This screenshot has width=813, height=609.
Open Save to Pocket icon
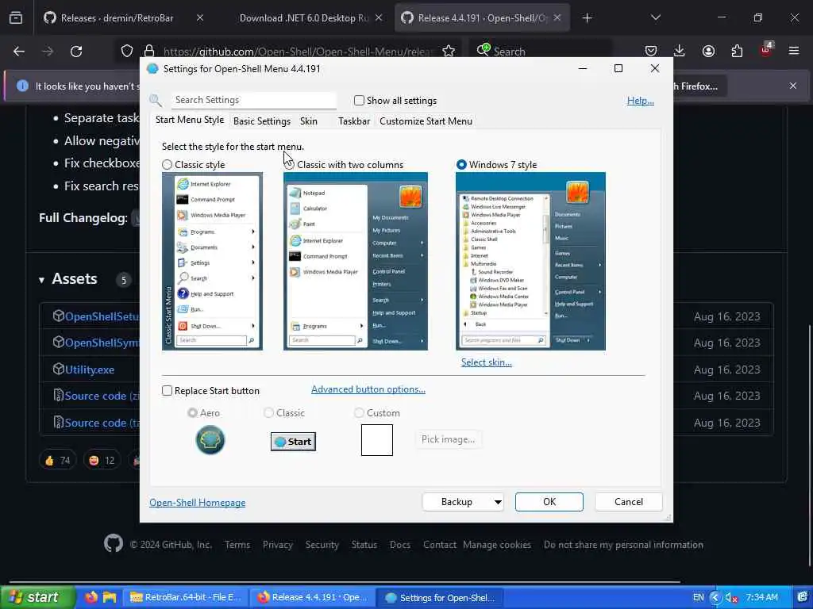(651, 51)
